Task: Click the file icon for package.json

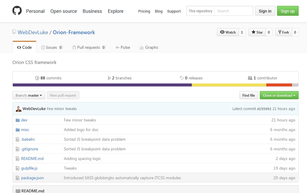Action: point(17,178)
